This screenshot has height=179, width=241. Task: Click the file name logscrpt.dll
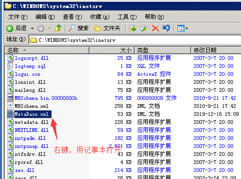click(32, 58)
